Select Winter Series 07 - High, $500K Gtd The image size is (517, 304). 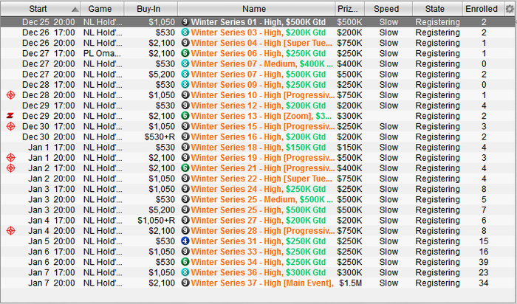258,75
